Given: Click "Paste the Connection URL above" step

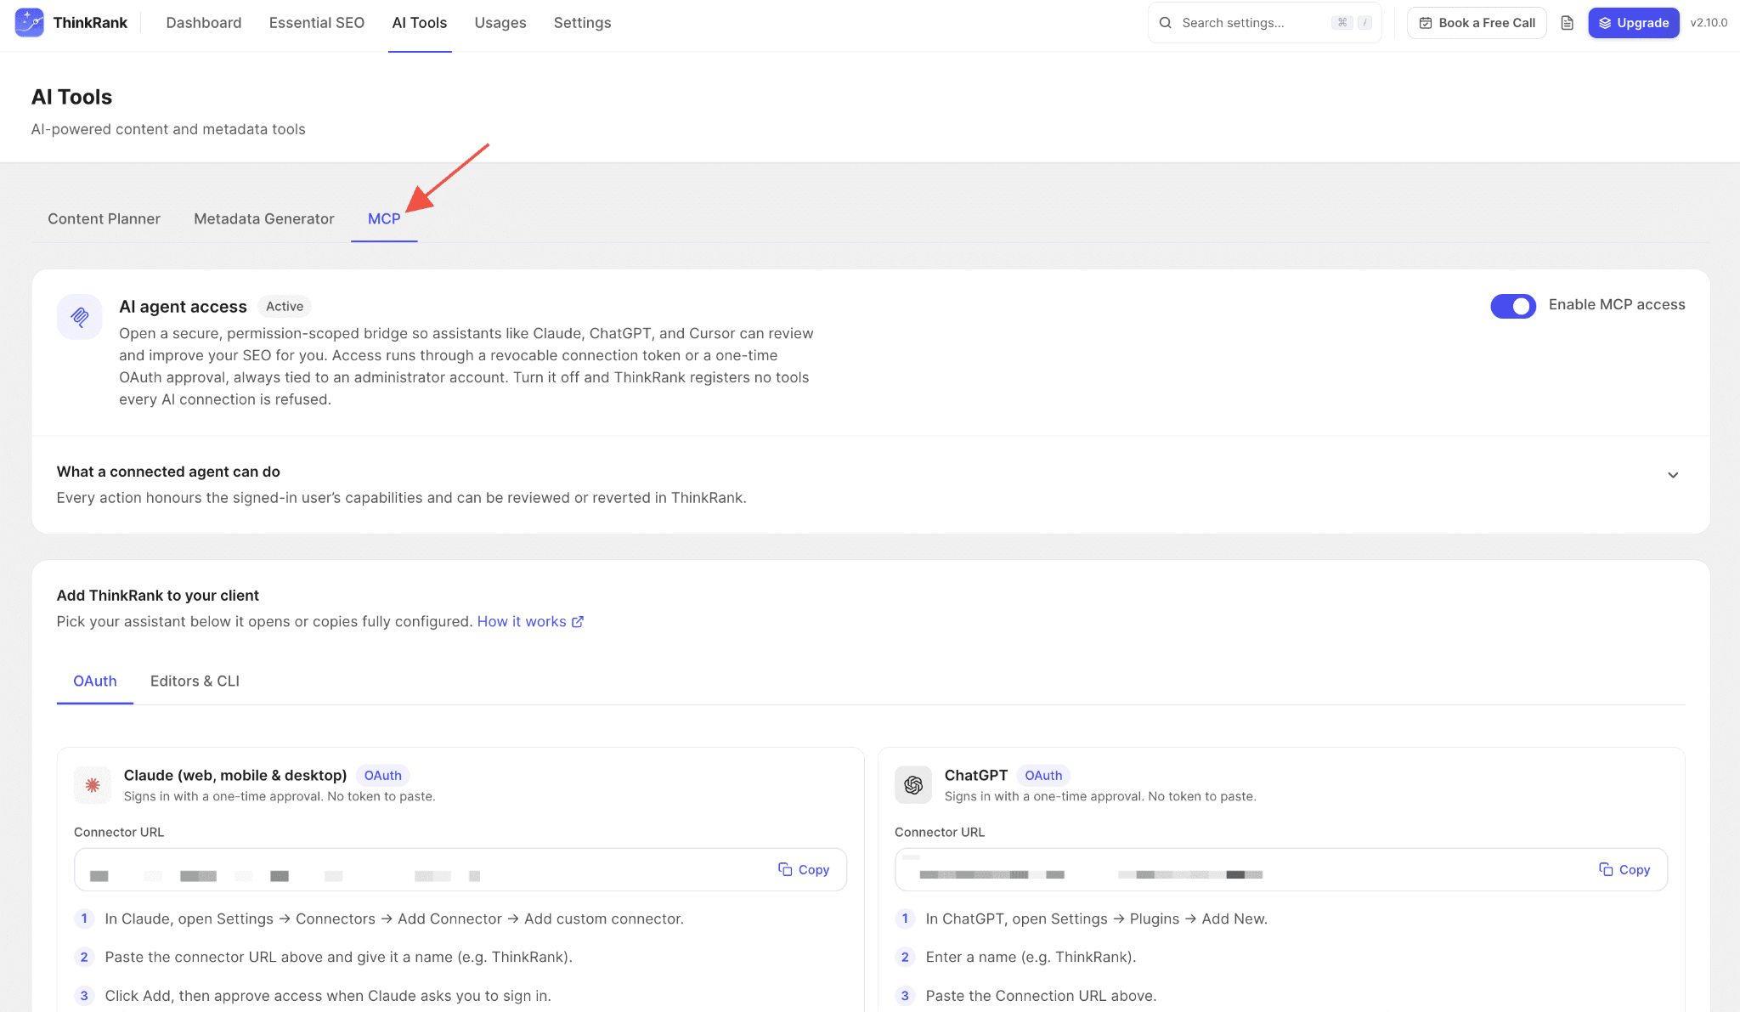Looking at the screenshot, I should pyautogui.click(x=1041, y=996).
